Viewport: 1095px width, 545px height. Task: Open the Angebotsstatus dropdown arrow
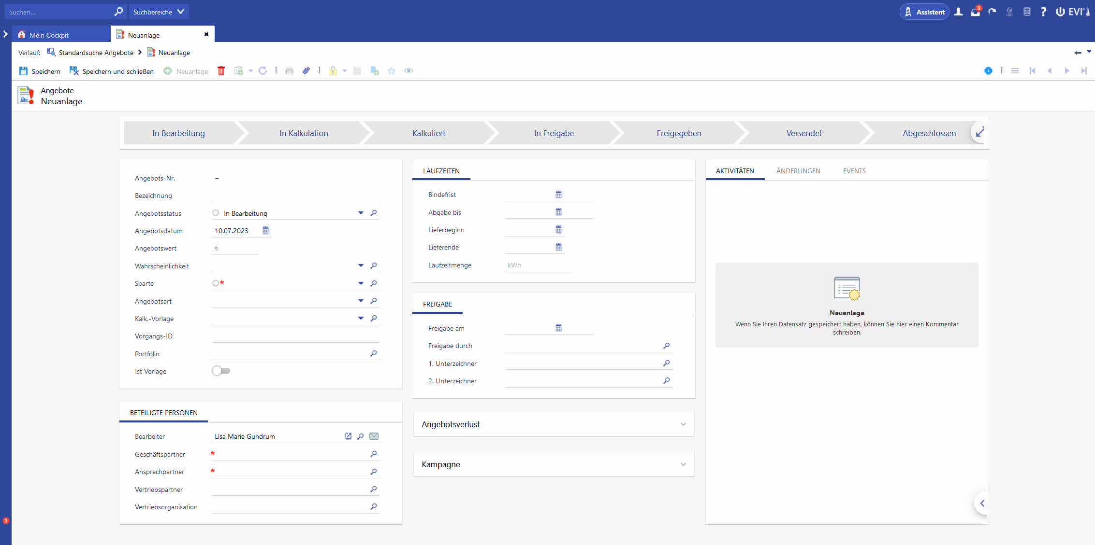coord(361,213)
